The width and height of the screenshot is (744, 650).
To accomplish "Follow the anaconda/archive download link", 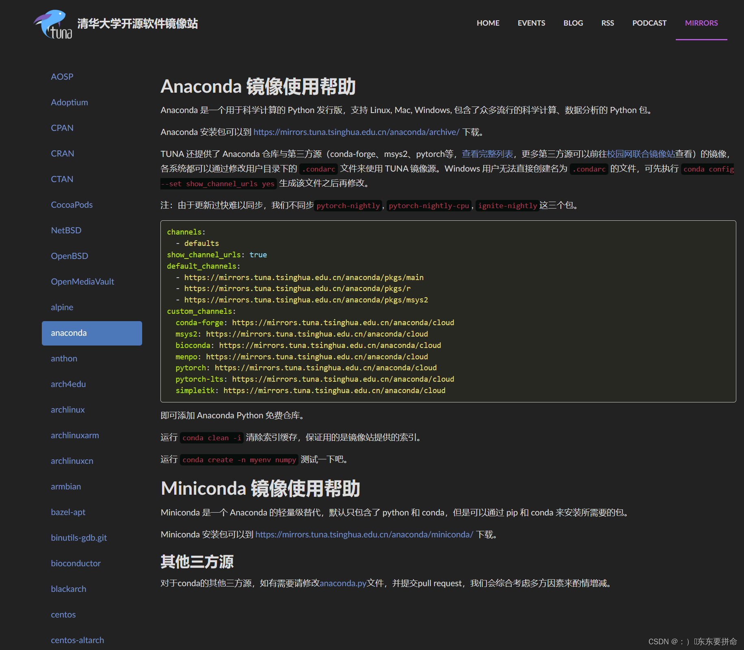I will (356, 132).
